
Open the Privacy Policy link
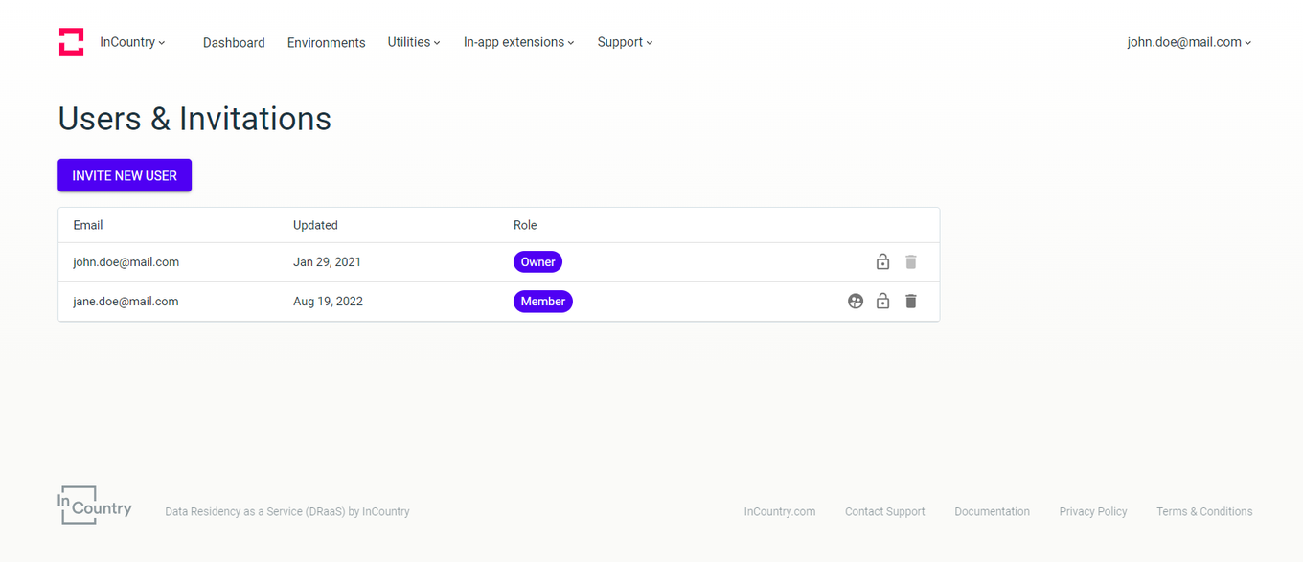coord(1092,511)
